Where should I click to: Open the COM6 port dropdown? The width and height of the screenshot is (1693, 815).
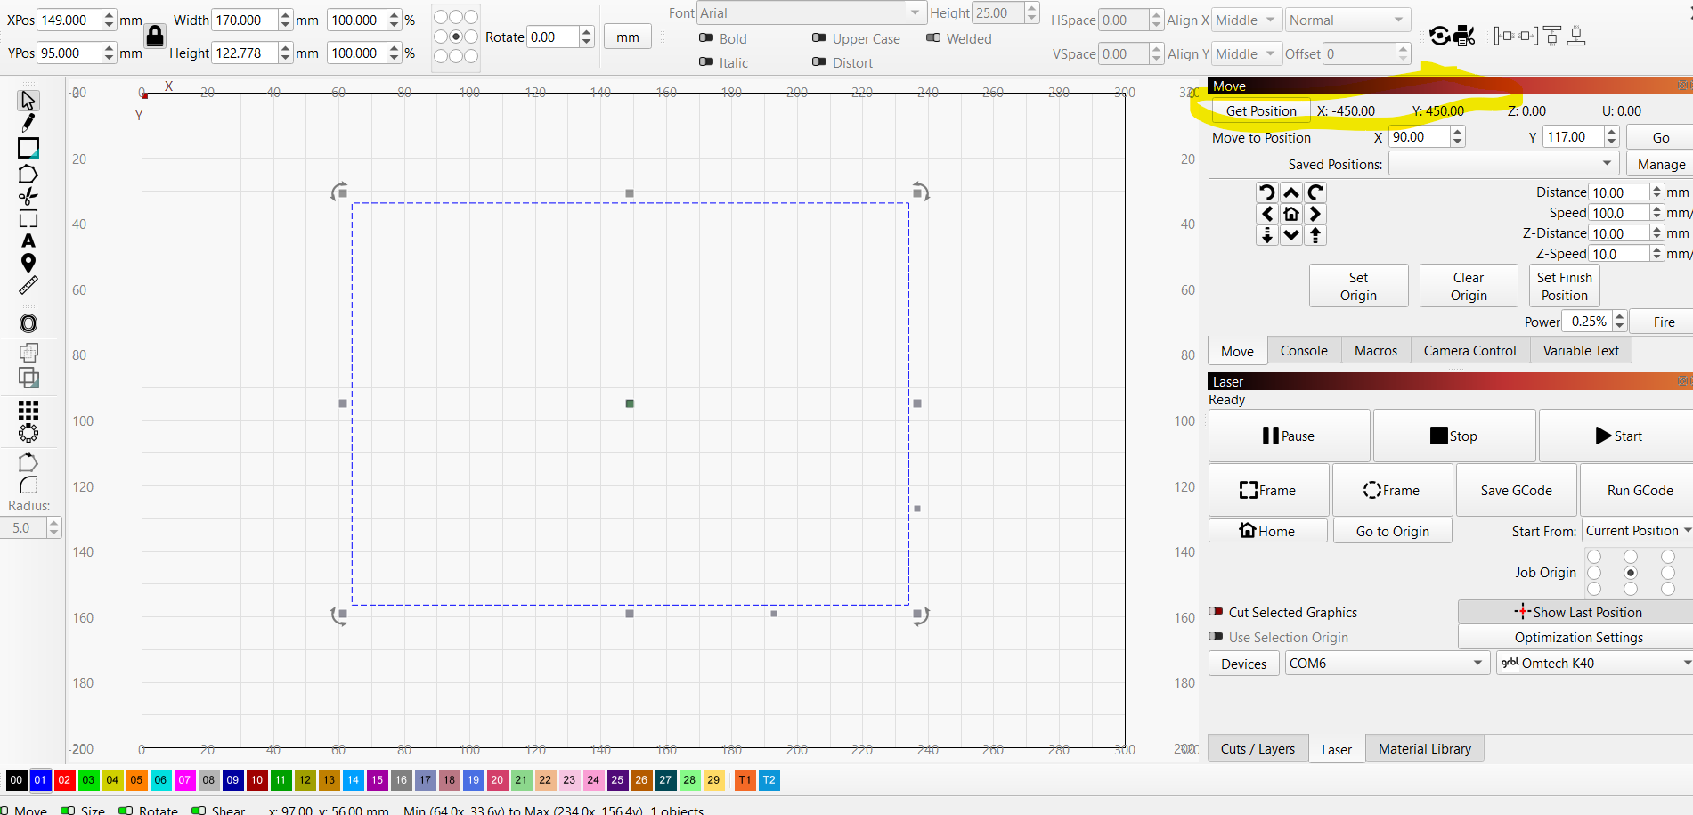click(x=1386, y=664)
